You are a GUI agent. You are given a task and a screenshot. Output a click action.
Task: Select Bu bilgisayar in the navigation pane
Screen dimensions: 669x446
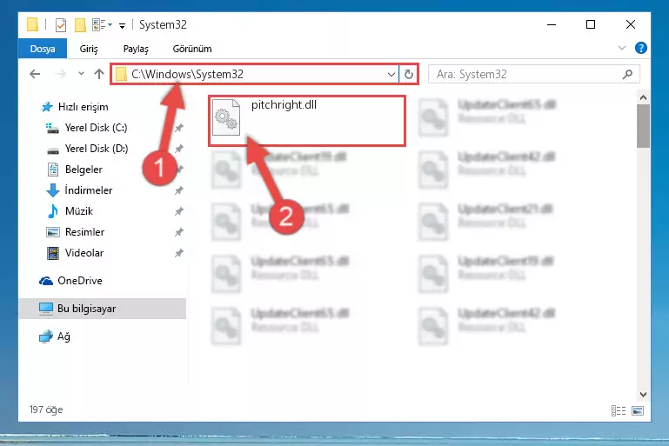pos(103,309)
